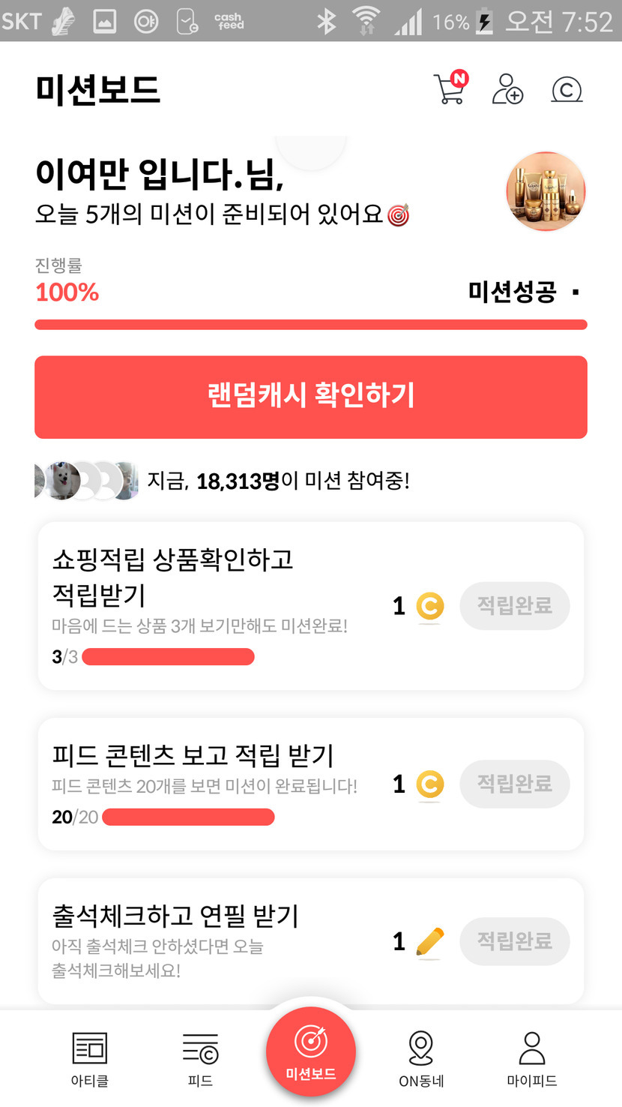Go to the ON동네 tab
Screen dimensions: 622x1107
[x=421, y=1059]
